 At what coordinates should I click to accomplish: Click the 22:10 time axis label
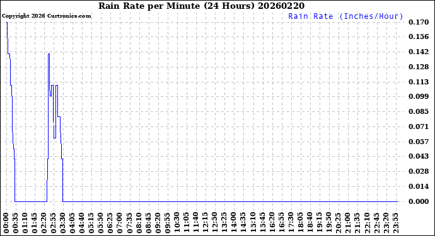click(367, 223)
